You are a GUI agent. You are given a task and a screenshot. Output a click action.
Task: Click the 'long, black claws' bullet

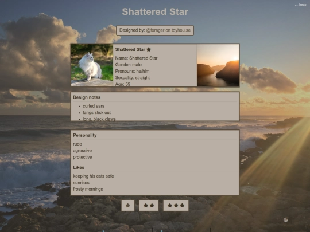[x=99, y=119]
